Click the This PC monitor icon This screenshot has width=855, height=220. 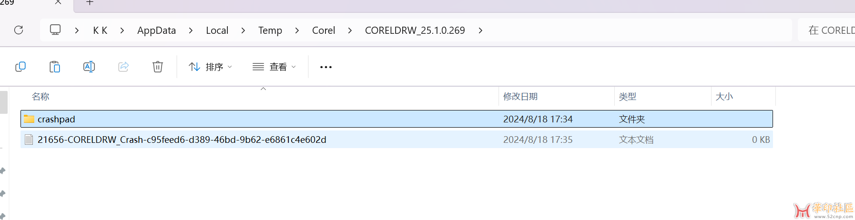coord(55,30)
